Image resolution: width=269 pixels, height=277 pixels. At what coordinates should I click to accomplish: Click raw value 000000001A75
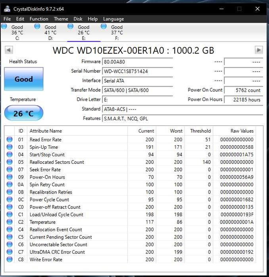[236, 155]
